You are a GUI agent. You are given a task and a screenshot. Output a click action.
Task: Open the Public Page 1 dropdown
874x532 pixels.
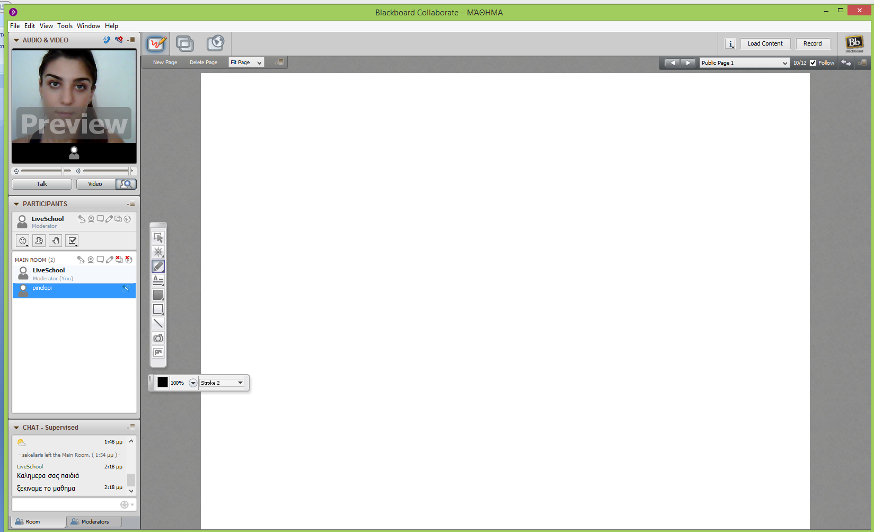(745, 63)
